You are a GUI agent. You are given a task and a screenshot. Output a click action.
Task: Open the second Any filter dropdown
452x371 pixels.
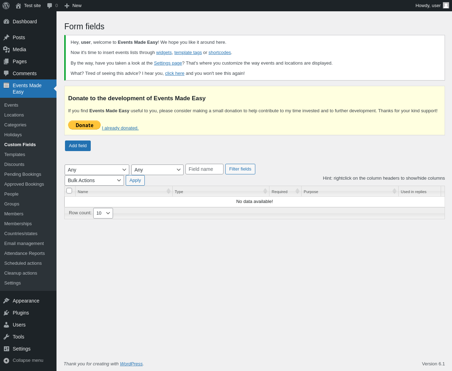click(157, 170)
